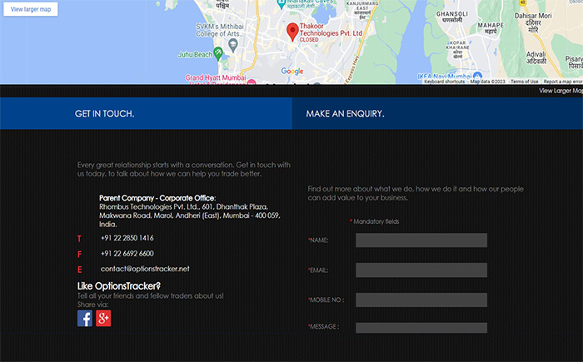Viewport: 583px width, 362px height.
Task: Open the Keyboard shortcuts map link
Action: click(444, 82)
